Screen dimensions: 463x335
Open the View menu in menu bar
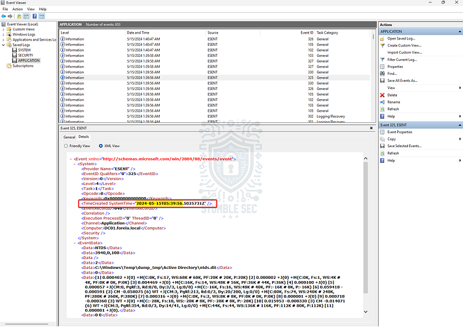[x=31, y=9]
